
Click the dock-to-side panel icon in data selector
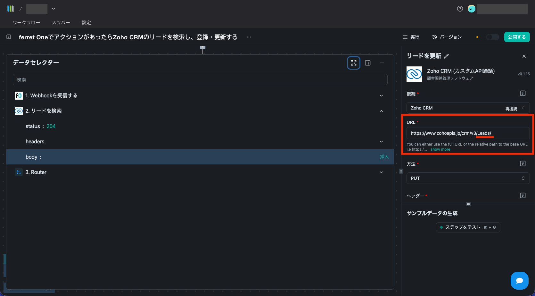tap(368, 63)
